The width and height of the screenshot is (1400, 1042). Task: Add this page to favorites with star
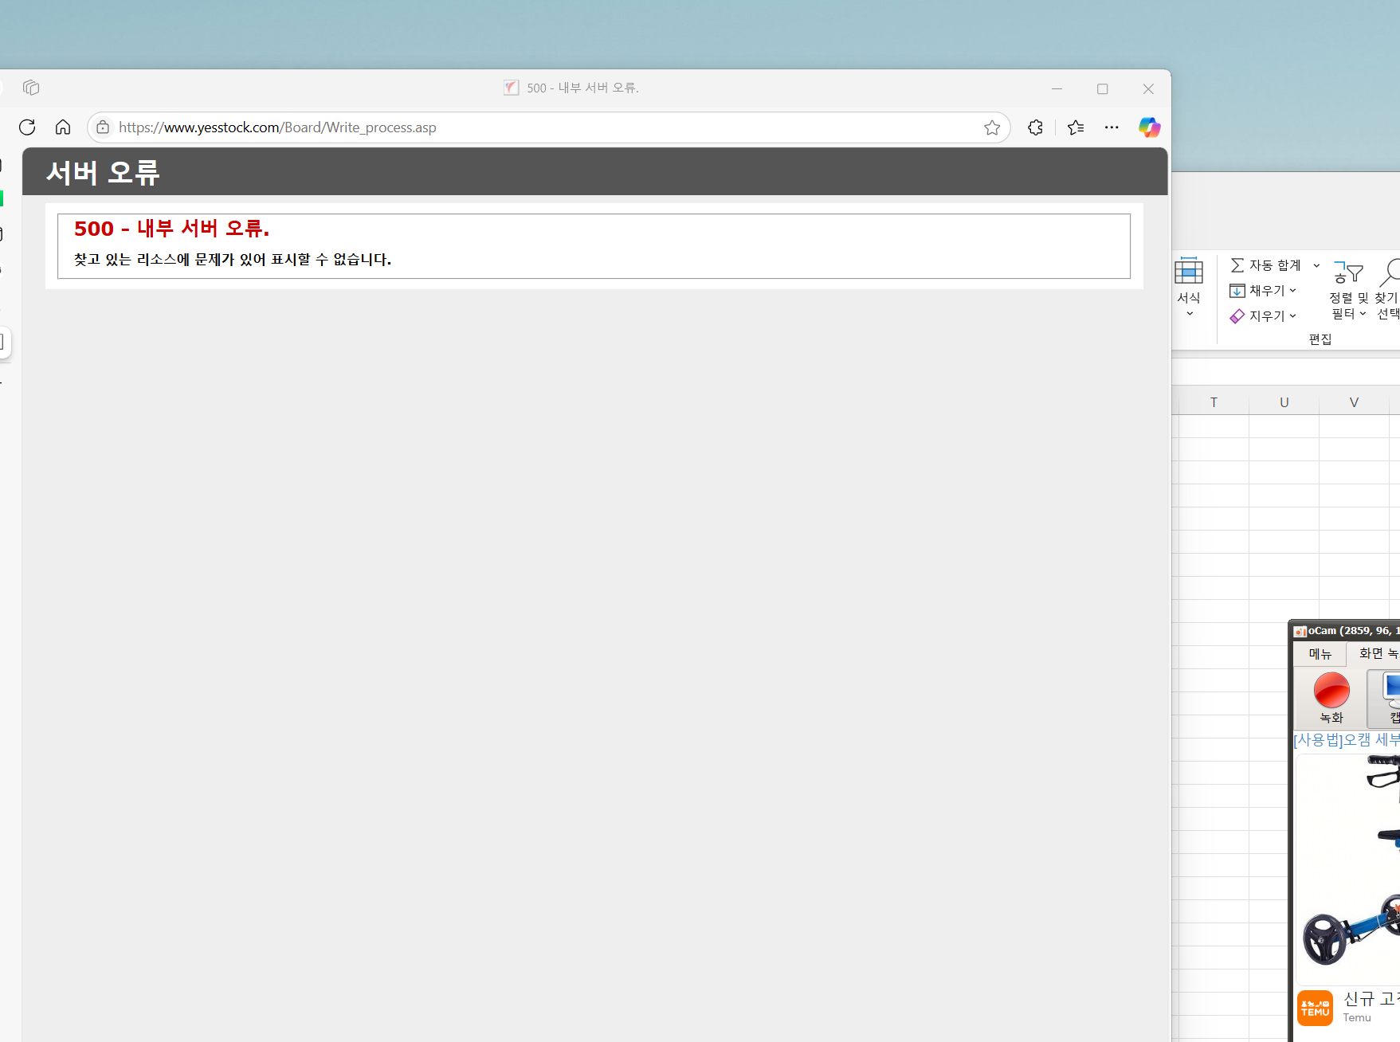pos(991,127)
